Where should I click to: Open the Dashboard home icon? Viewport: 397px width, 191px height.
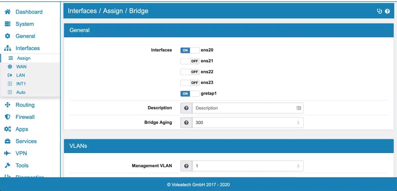pyautogui.click(x=7, y=12)
